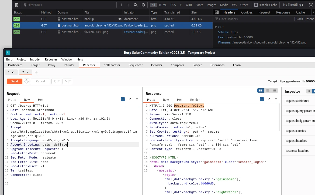
Task: Open the Decoder tab
Action: (157, 65)
